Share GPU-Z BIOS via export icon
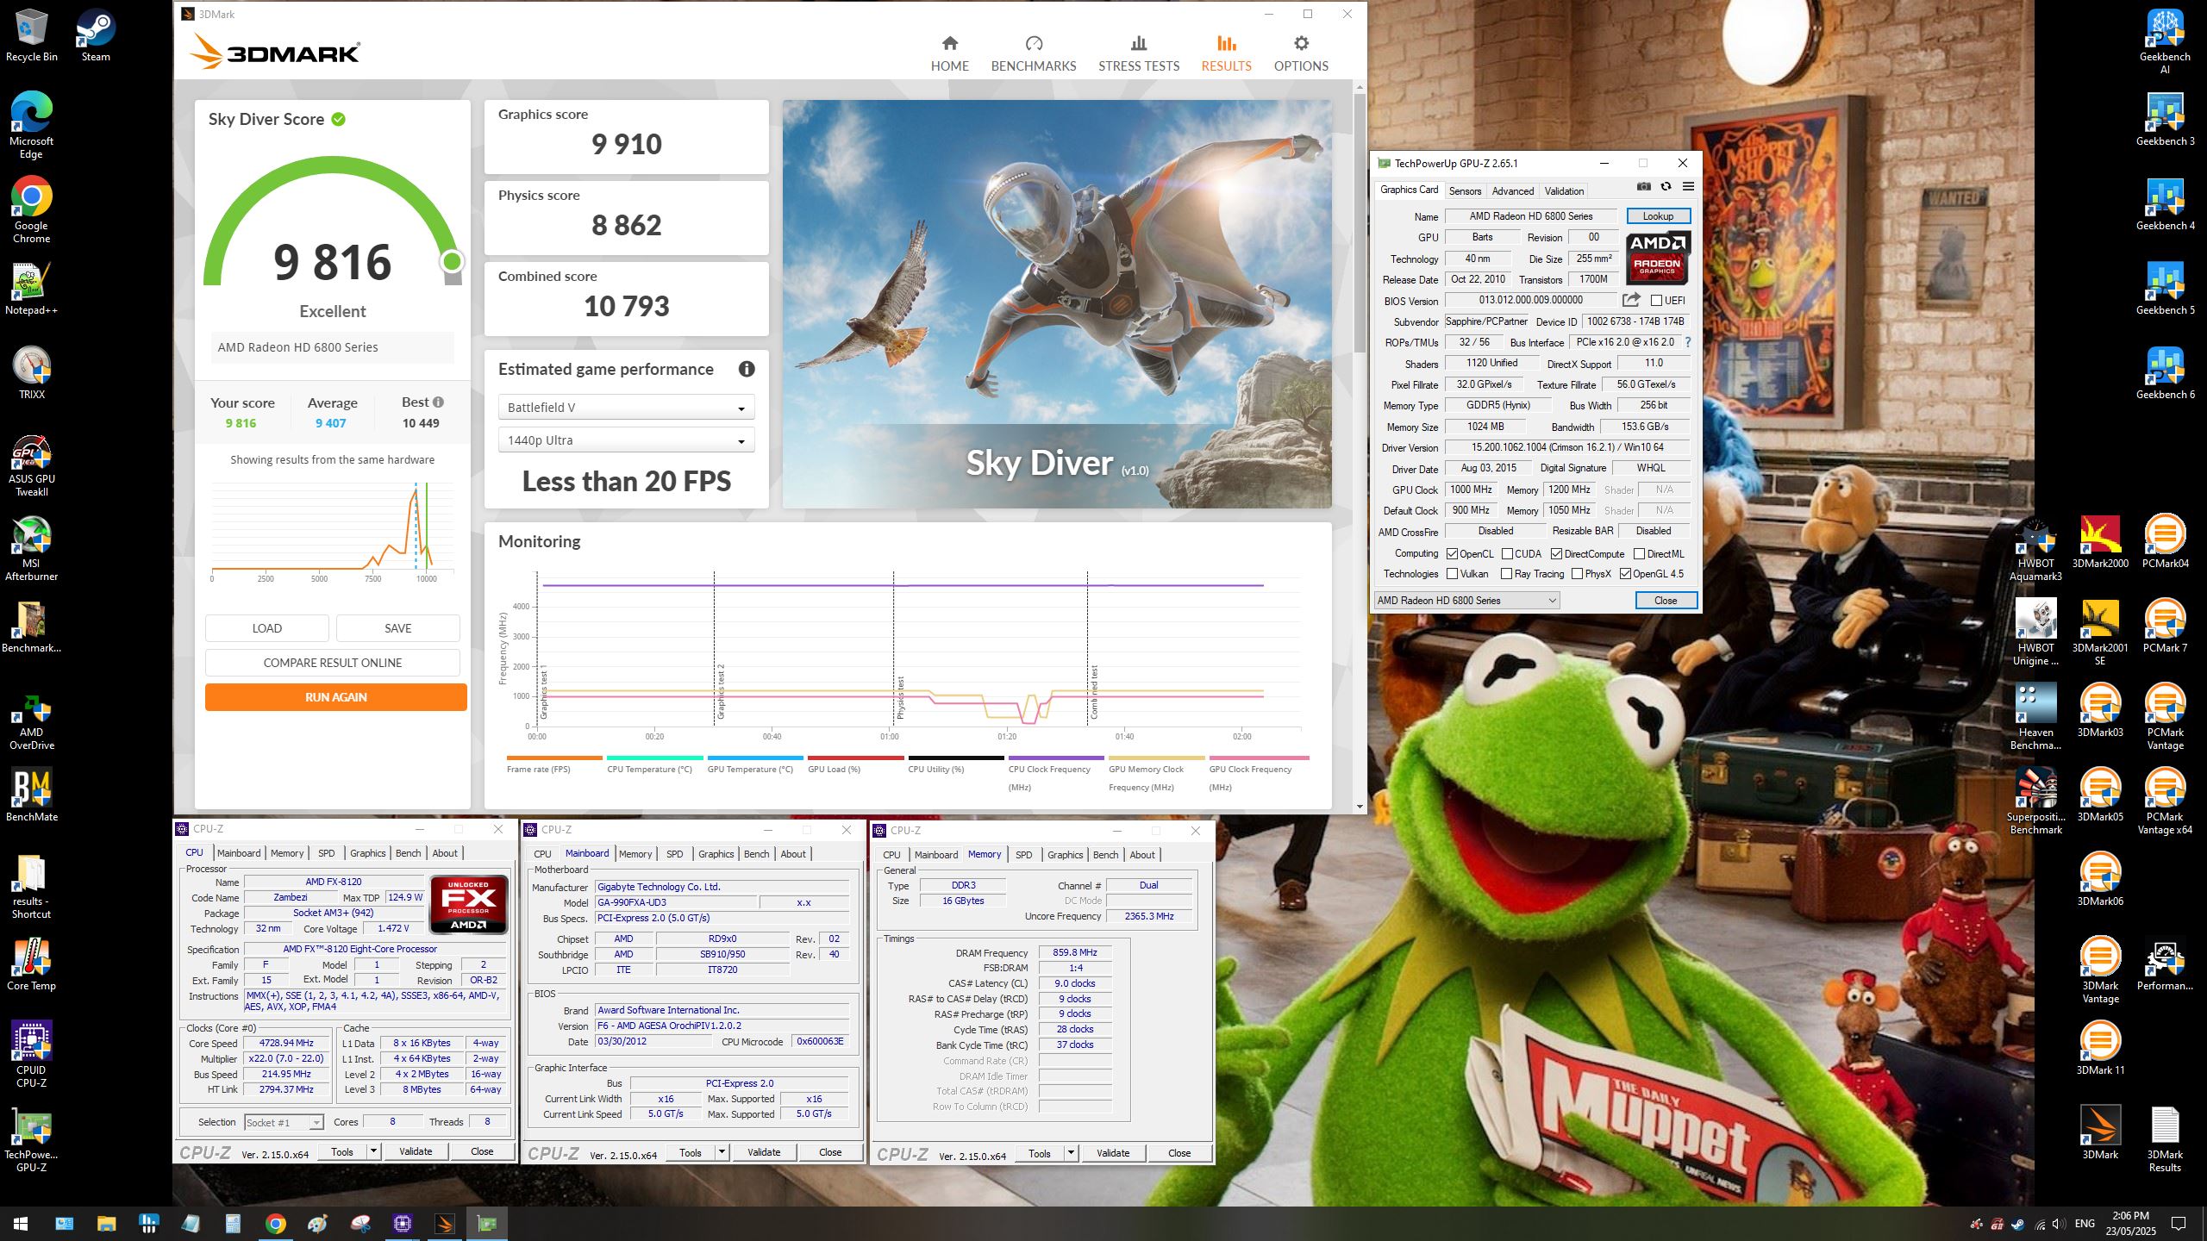2207x1241 pixels. coord(1630,300)
